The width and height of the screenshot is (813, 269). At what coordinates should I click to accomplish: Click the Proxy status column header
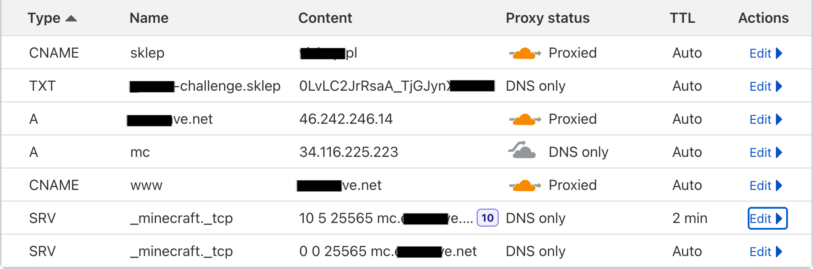pos(547,18)
